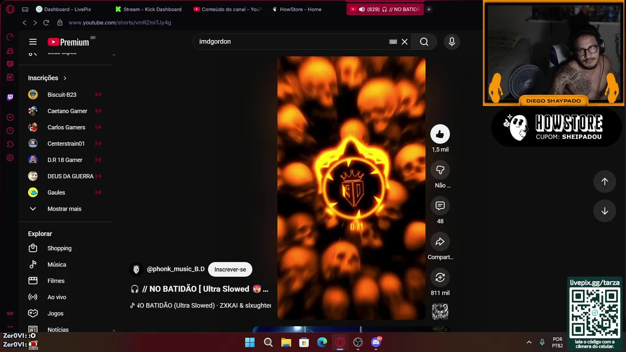626x352 pixels.
Task: Open OBS Studio from the taskbar
Action: 358,342
